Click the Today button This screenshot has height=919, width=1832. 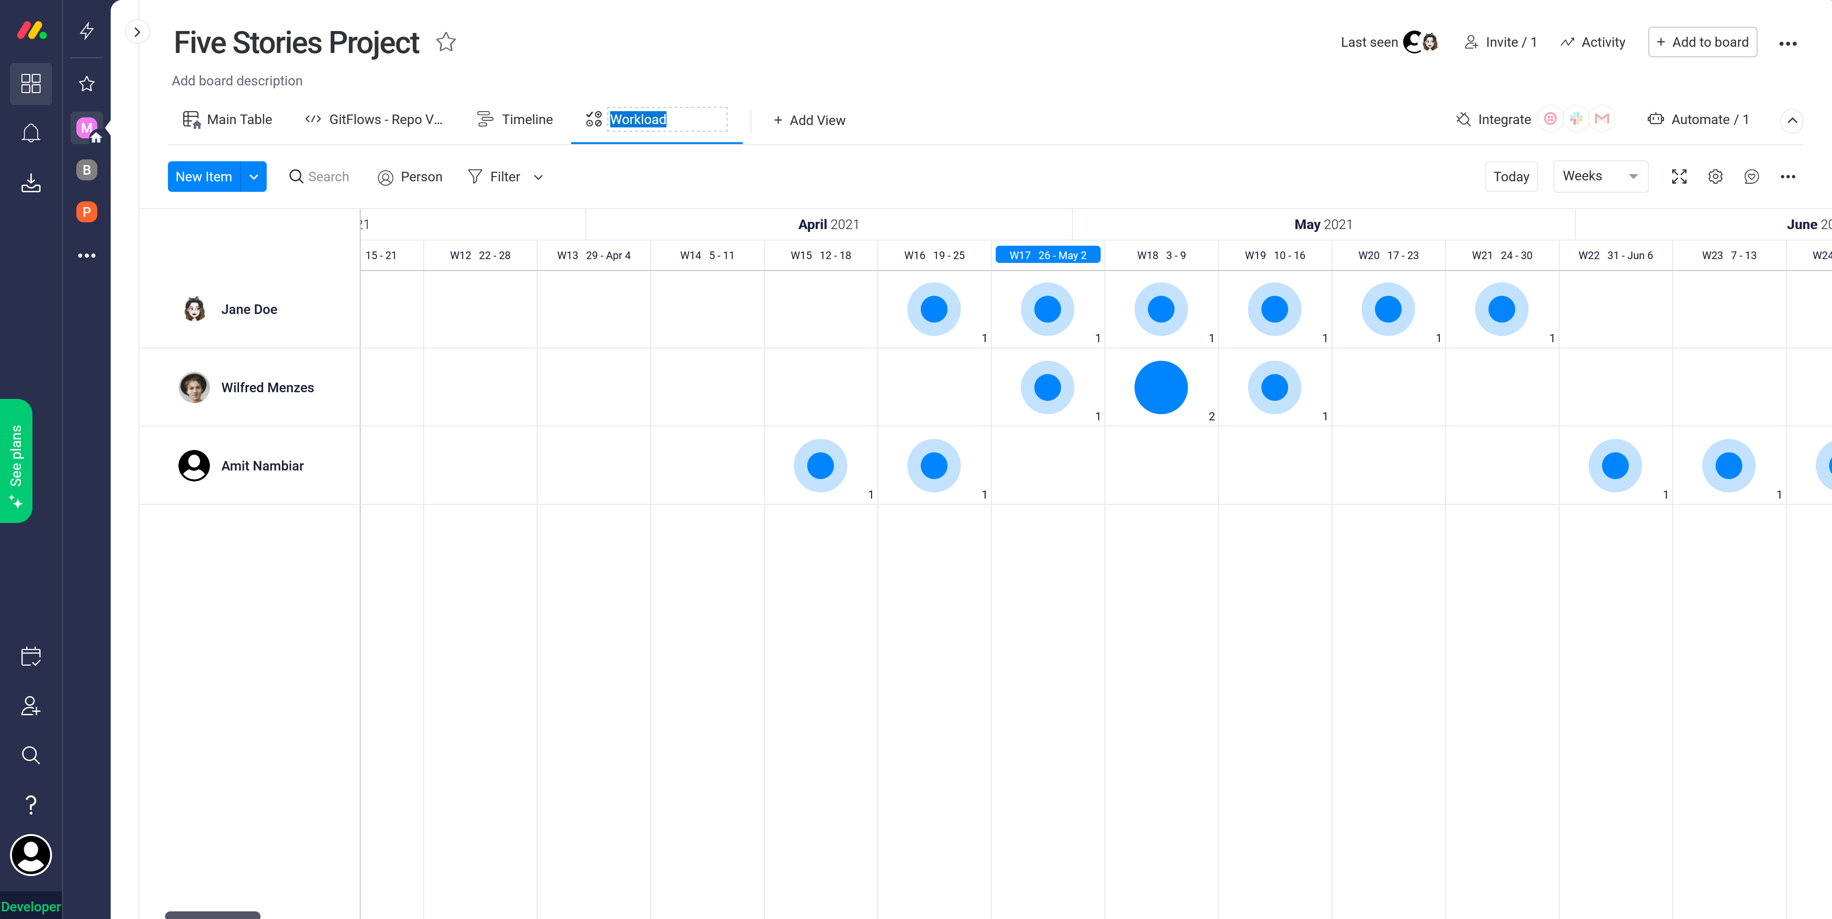1510,177
